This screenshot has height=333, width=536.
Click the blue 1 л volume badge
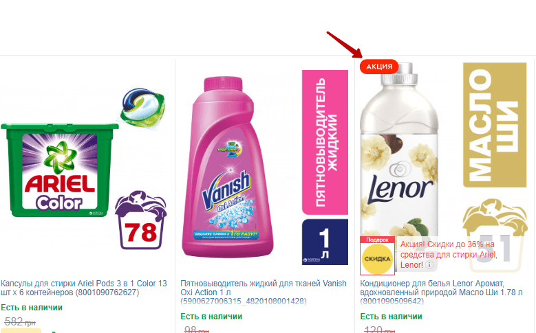[x=325, y=242]
